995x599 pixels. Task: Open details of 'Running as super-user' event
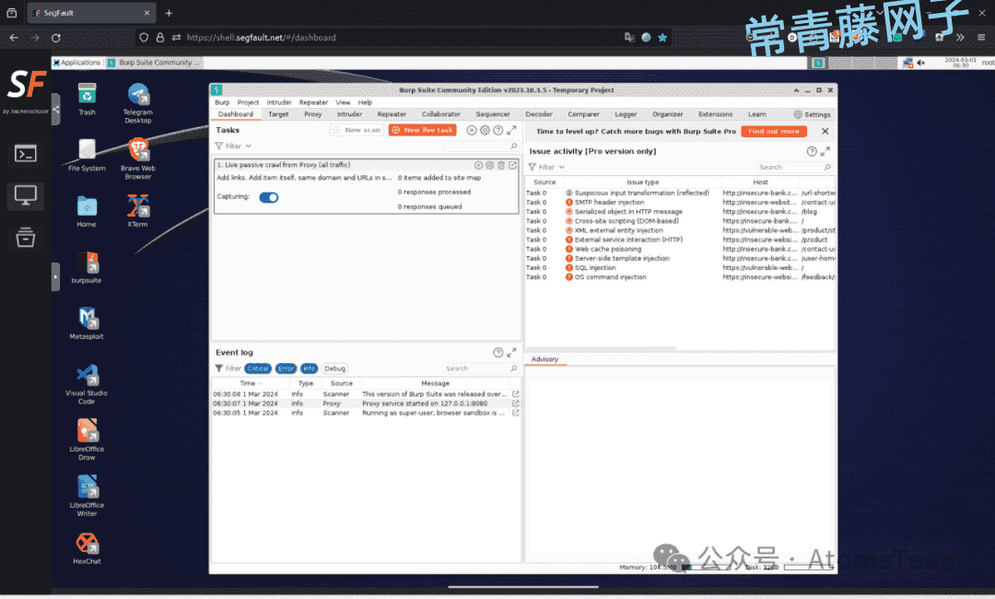coord(516,413)
